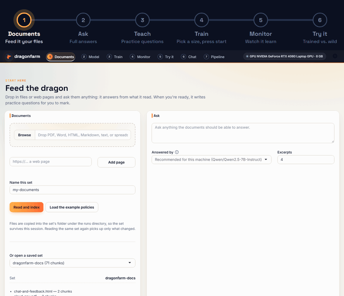Image resolution: width=344 pixels, height=296 pixels.
Task: Toggle the light/dark theme sun icon
Action: pyautogui.click(x=335, y=56)
